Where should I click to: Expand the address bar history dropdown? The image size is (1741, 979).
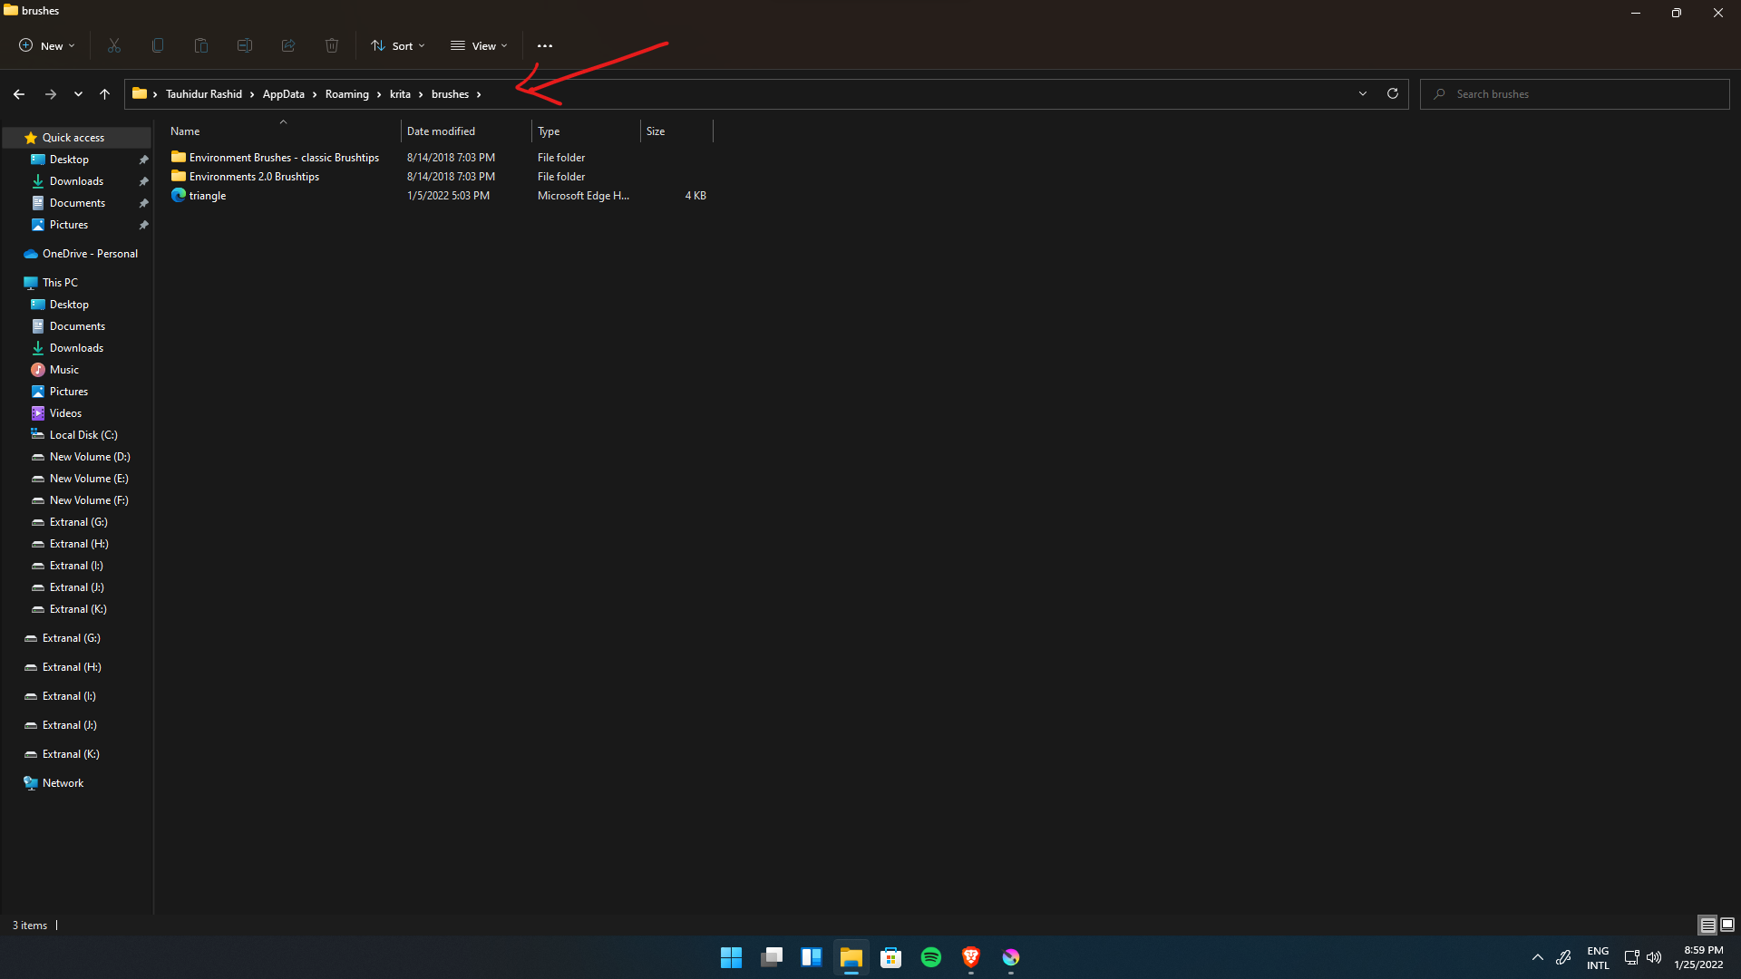point(1363,93)
